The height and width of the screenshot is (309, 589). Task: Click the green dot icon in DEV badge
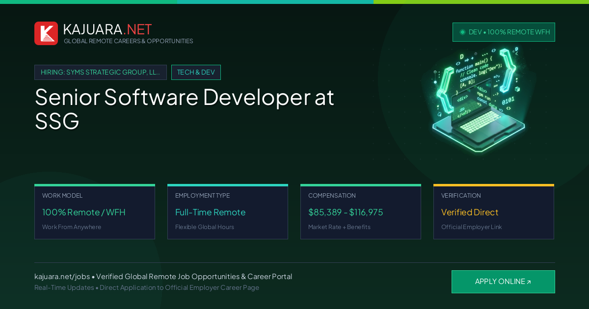(462, 32)
